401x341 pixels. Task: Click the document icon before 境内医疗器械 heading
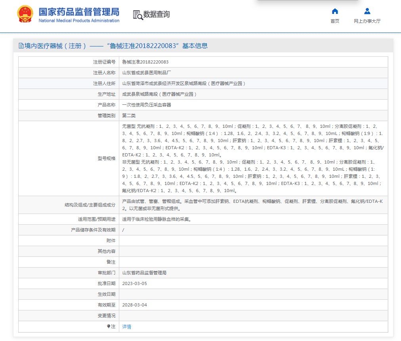point(21,46)
